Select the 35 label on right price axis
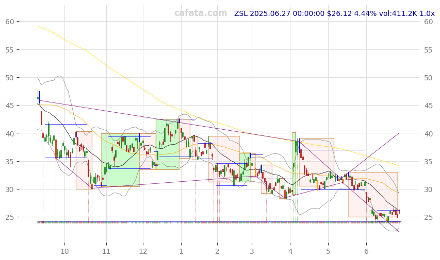This screenshot has width=440, height=260. click(429, 162)
